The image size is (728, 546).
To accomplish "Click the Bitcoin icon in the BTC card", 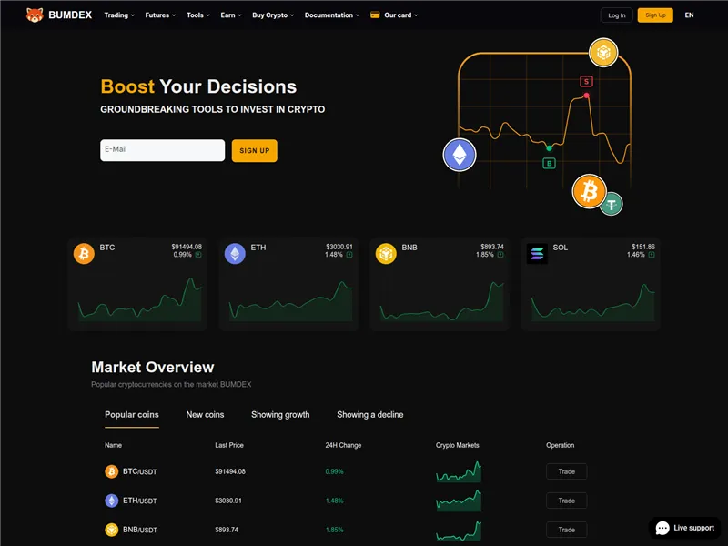I will 84,254.
